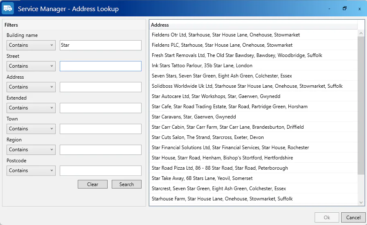The image size is (367, 225).
Task: Click the Postcode text field
Action: coord(101,170)
